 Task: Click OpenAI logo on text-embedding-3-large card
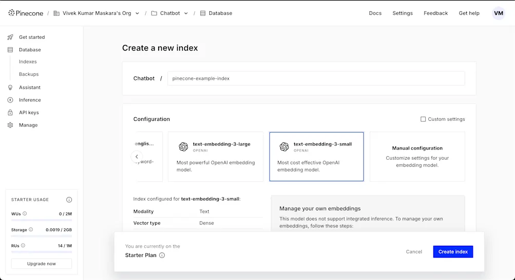183,147
